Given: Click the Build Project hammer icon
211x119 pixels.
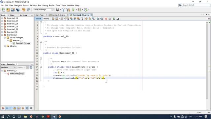Looking at the screenshot, I should (63, 10).
